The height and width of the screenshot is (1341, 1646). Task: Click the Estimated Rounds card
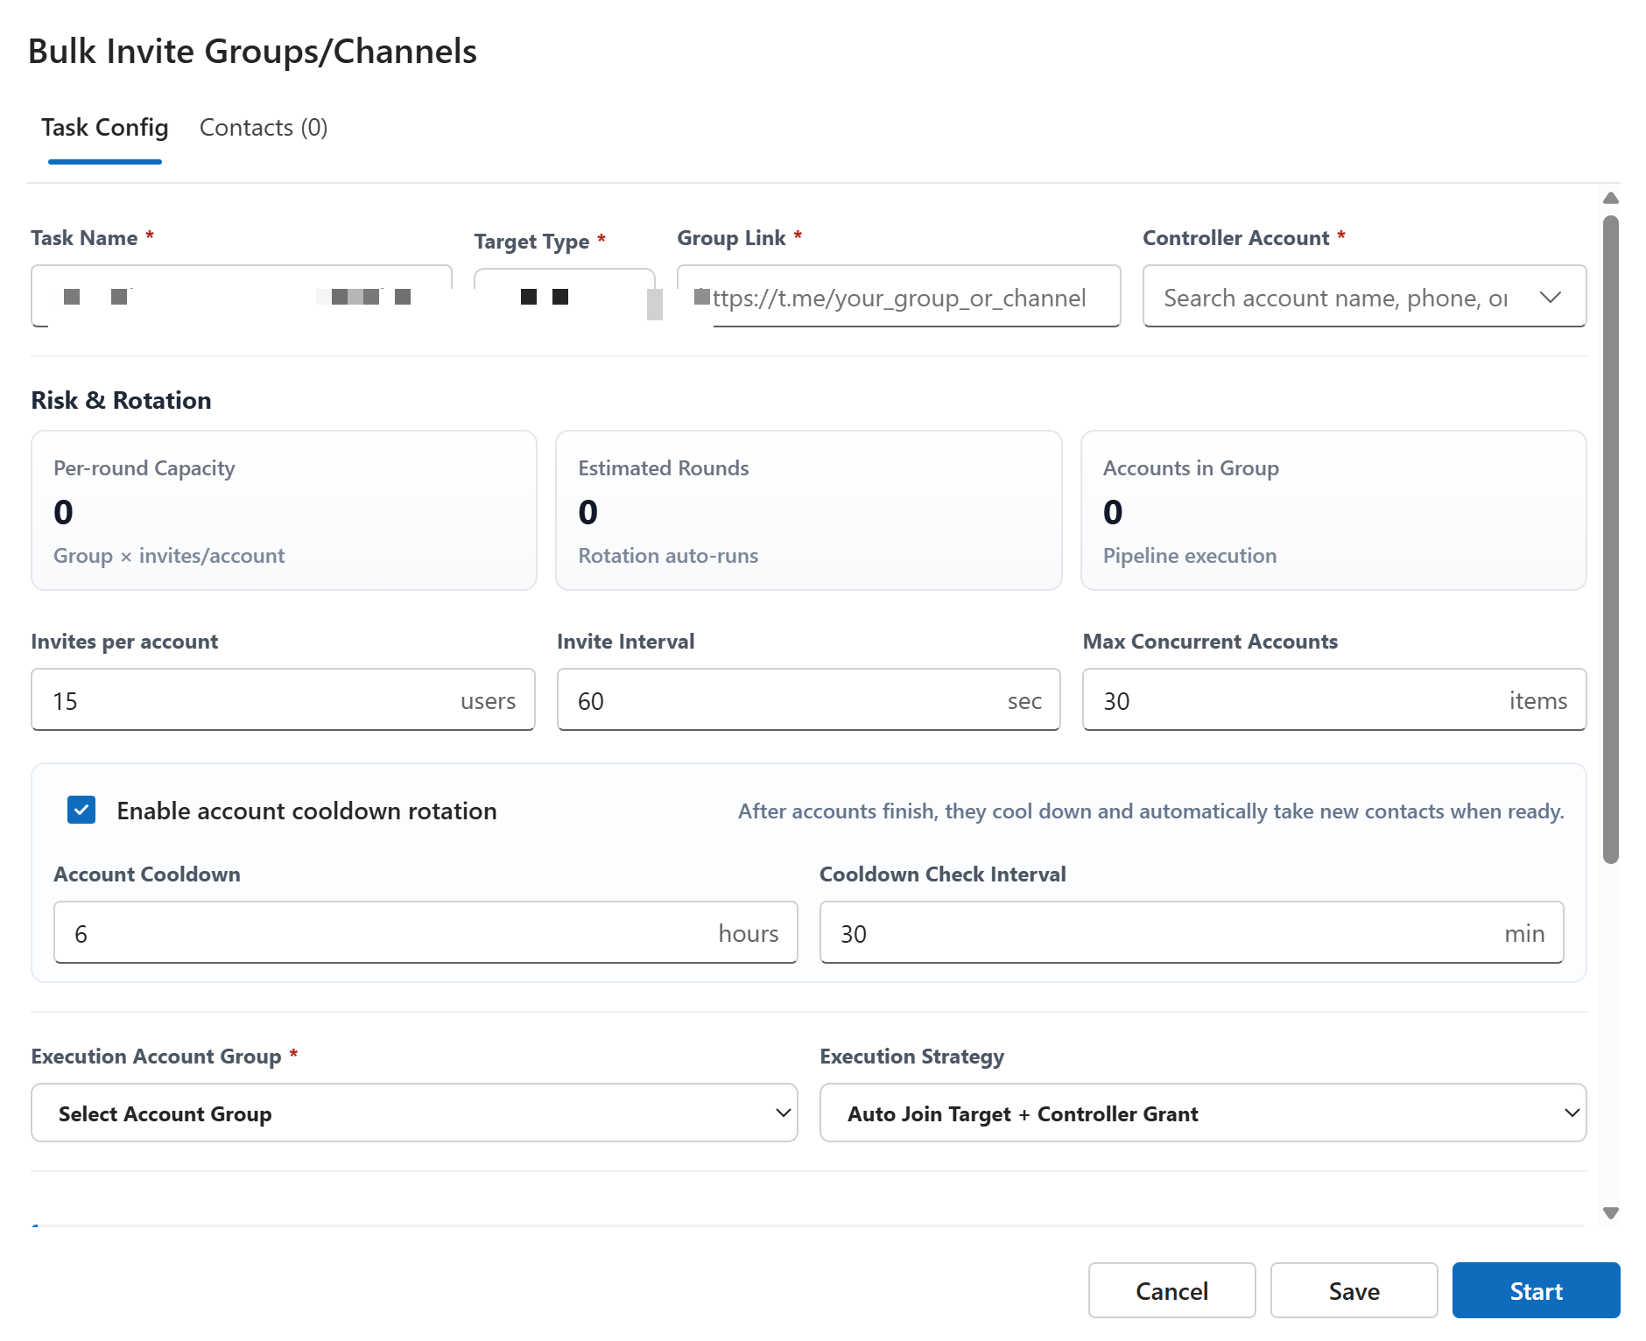[x=808, y=510]
